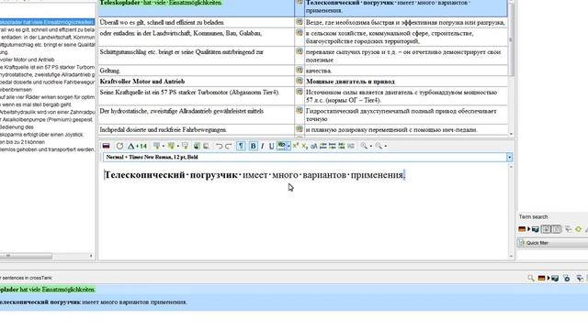Image resolution: width=588 pixels, height=330 pixels.
Task: Toggle second view button in Term search panel
Action: [557, 229]
